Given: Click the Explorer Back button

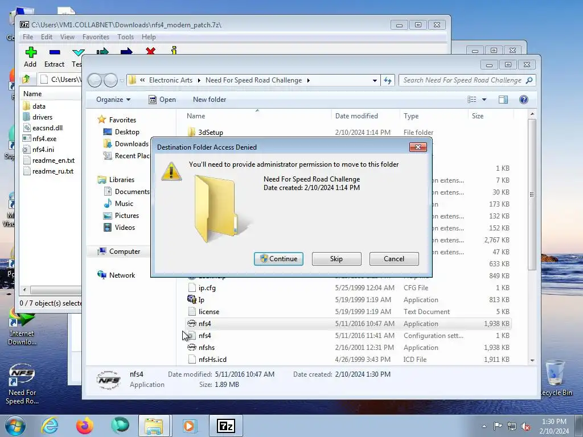Looking at the screenshot, I should point(95,80).
